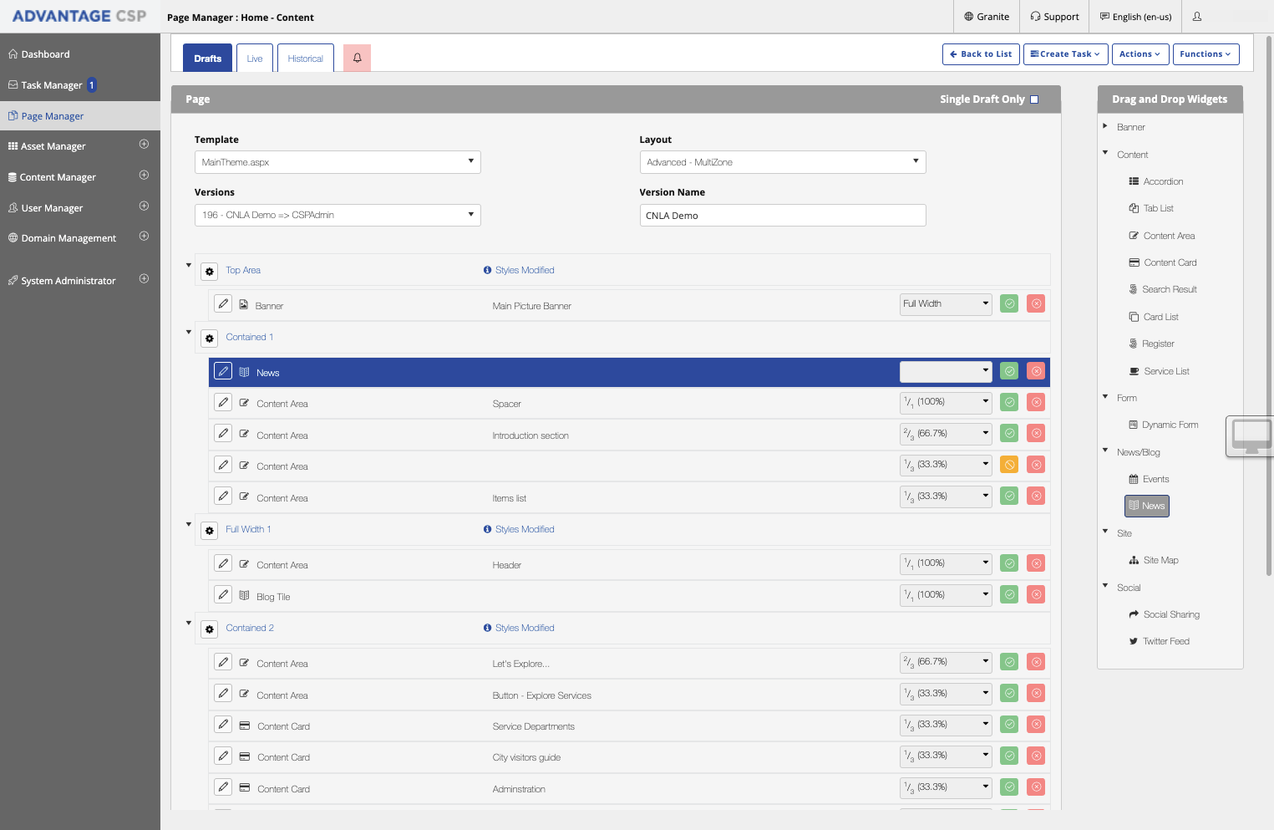
Task: Open the Functions button menu
Action: click(x=1205, y=53)
